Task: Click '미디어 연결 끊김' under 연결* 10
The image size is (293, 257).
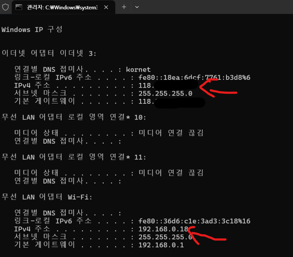Action: pyautogui.click(x=171, y=133)
